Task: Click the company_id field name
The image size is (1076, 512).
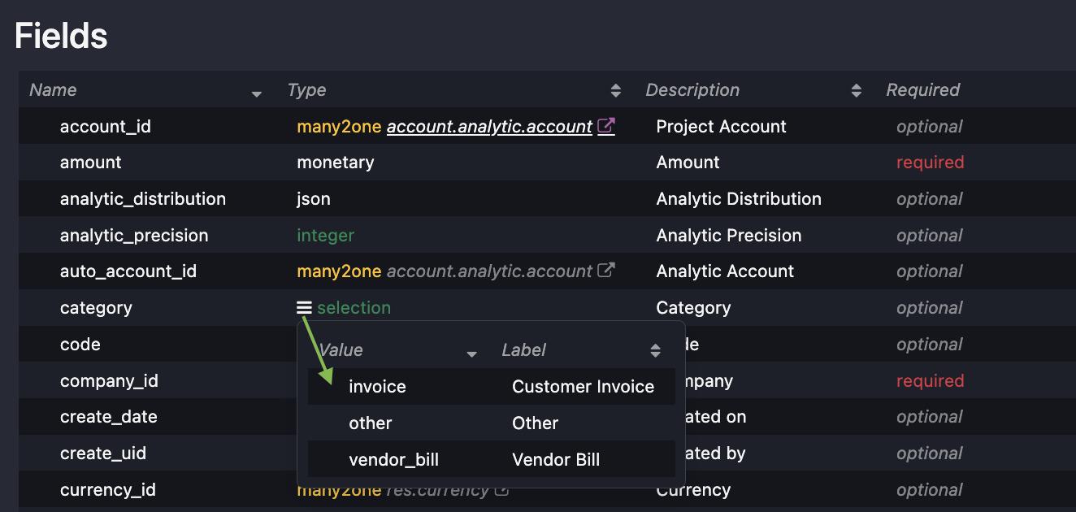Action: pyautogui.click(x=109, y=380)
